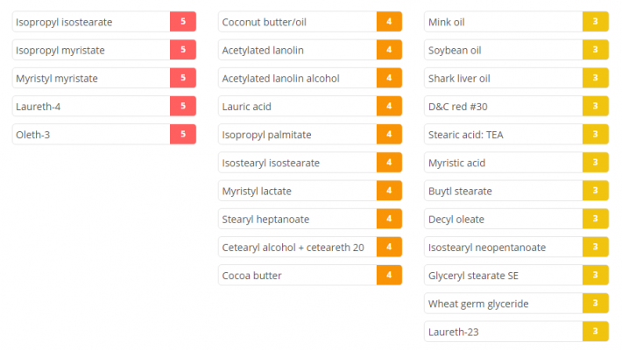
Task: Click the orange 4 badge beside Acetylated lanolin
Action: 389,50
